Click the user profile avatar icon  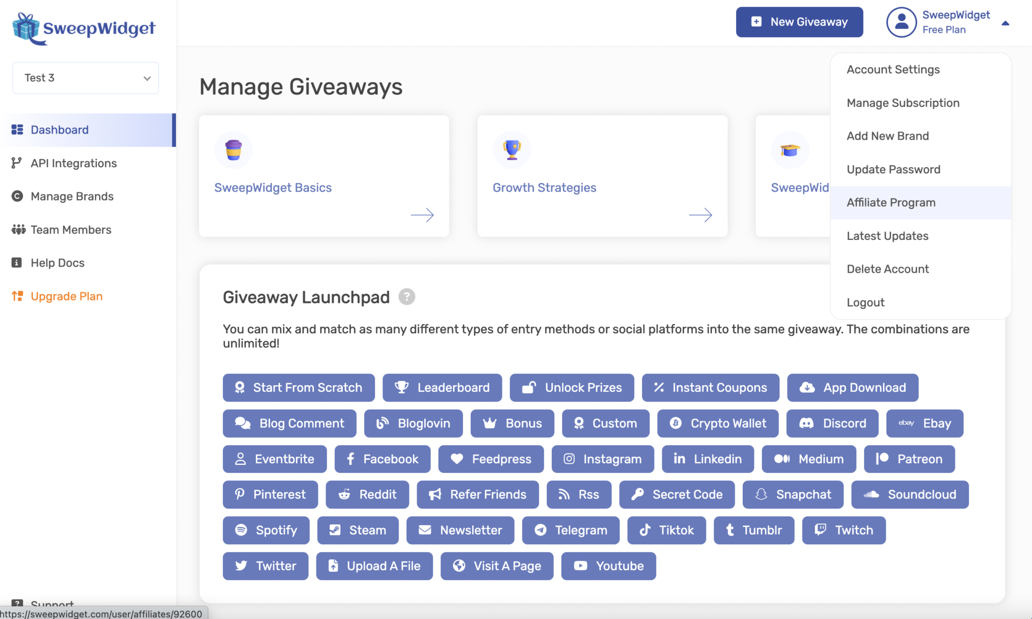point(901,22)
